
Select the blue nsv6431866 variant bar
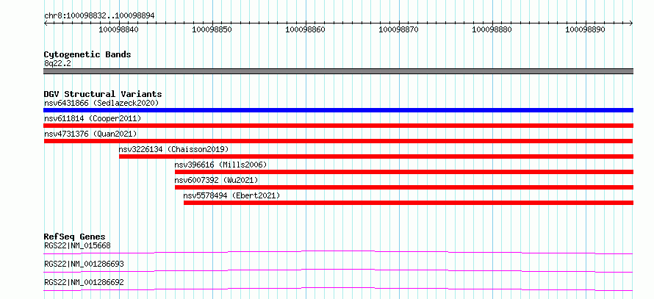point(338,110)
